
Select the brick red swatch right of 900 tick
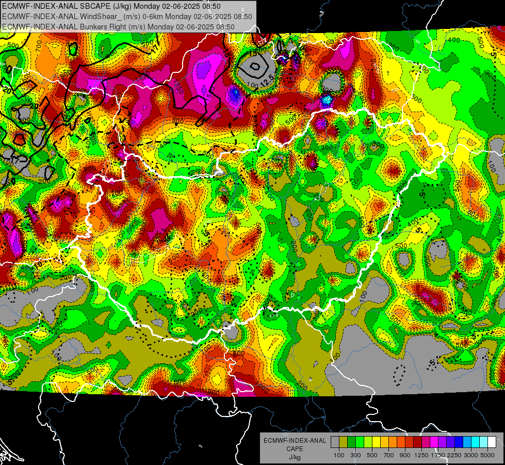[410, 442]
